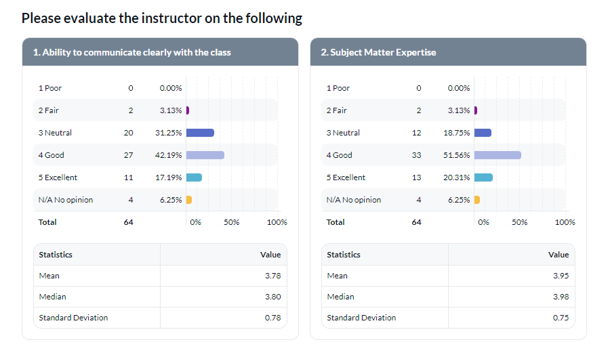Select the header '2. Subject Matter Expertise'
The image size is (608, 357).
coord(378,52)
